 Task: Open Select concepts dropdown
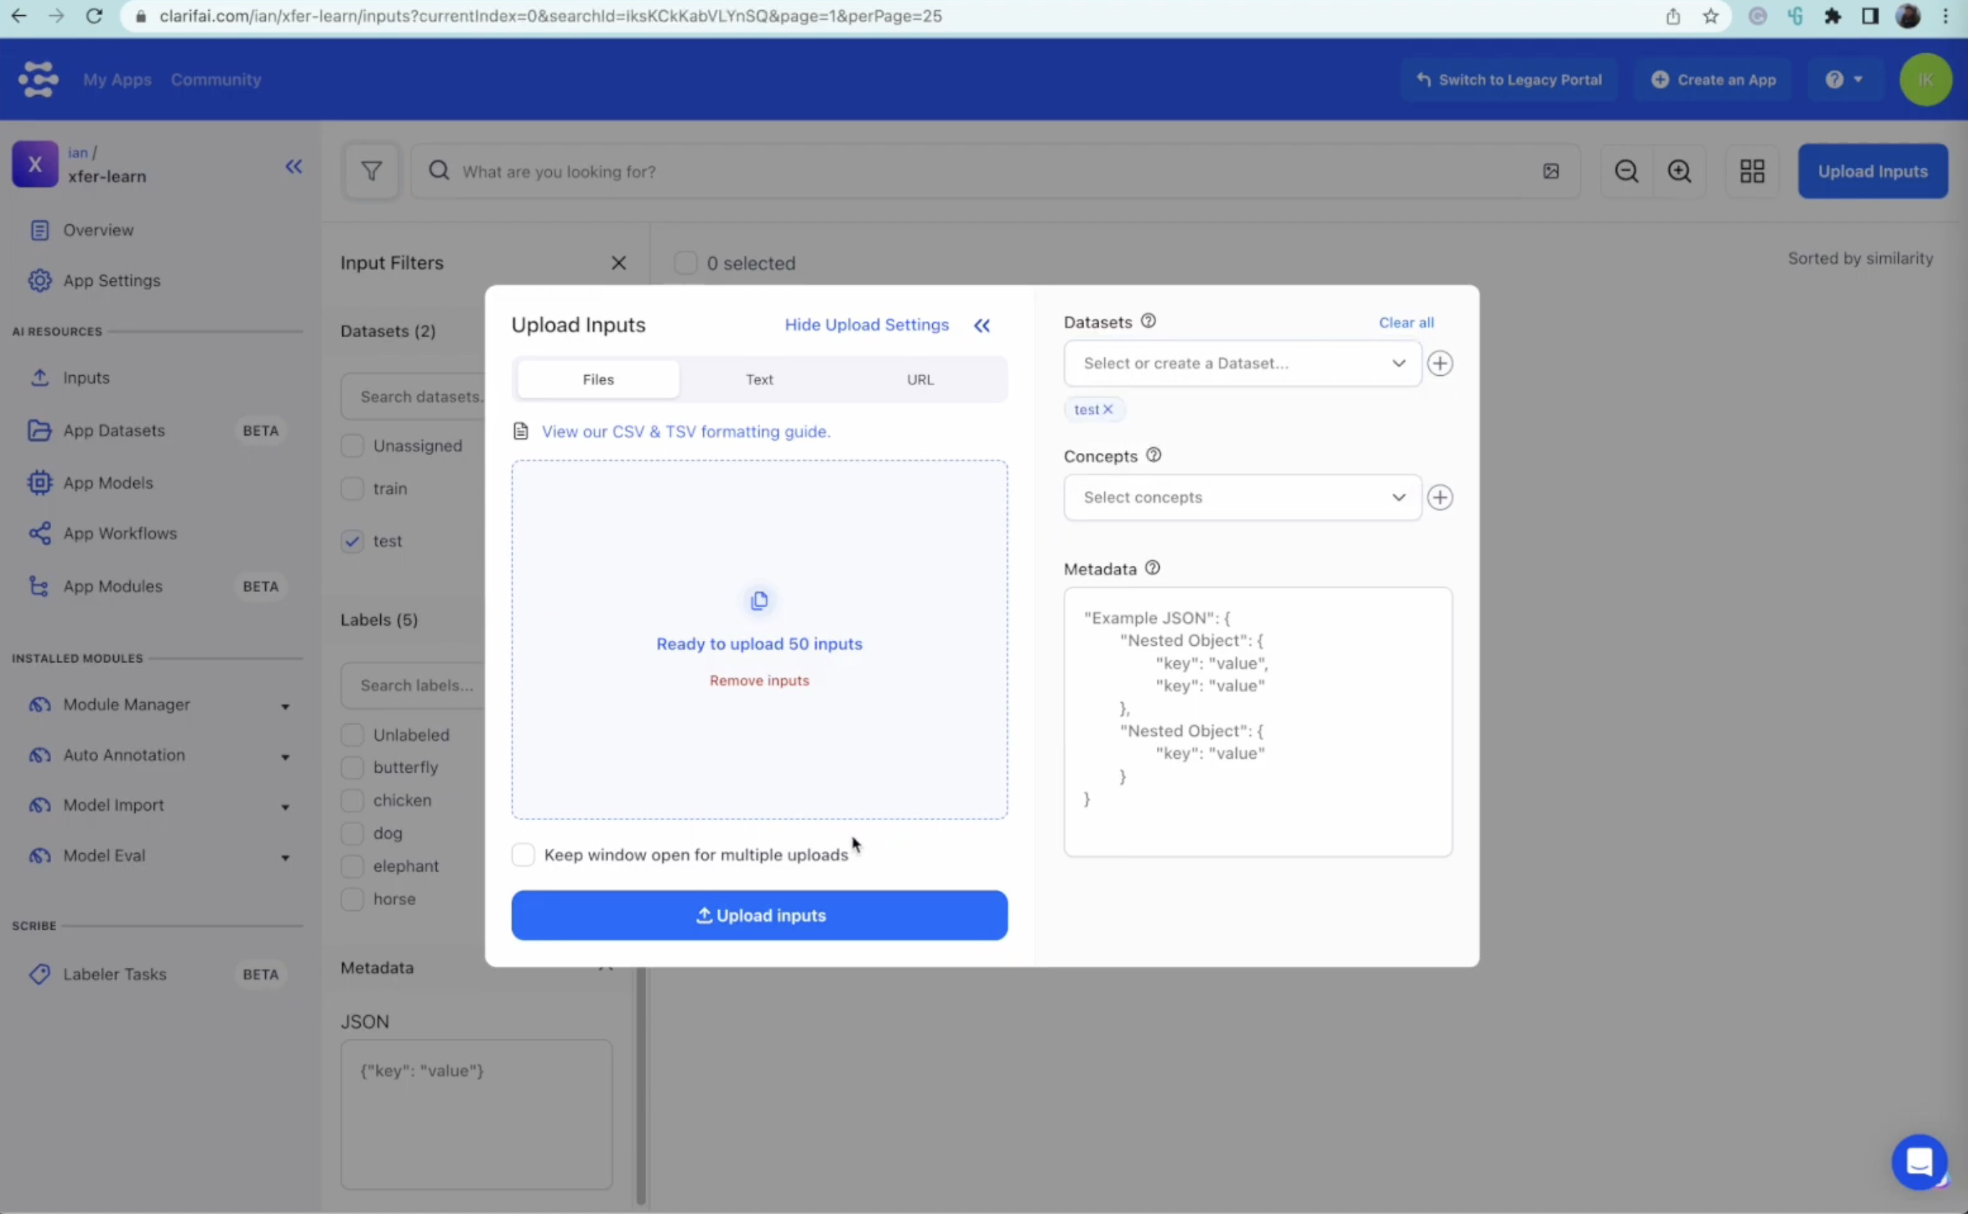click(1242, 498)
